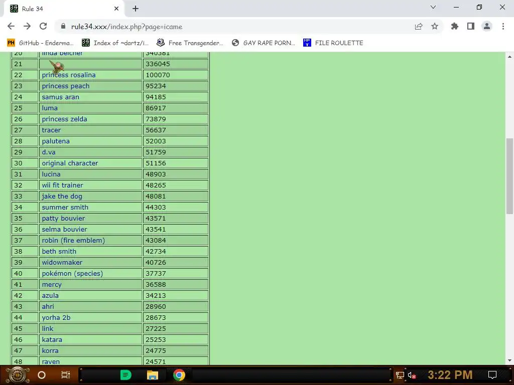514x385 pixels.
Task: Follow the palutena link
Action: (x=55, y=141)
